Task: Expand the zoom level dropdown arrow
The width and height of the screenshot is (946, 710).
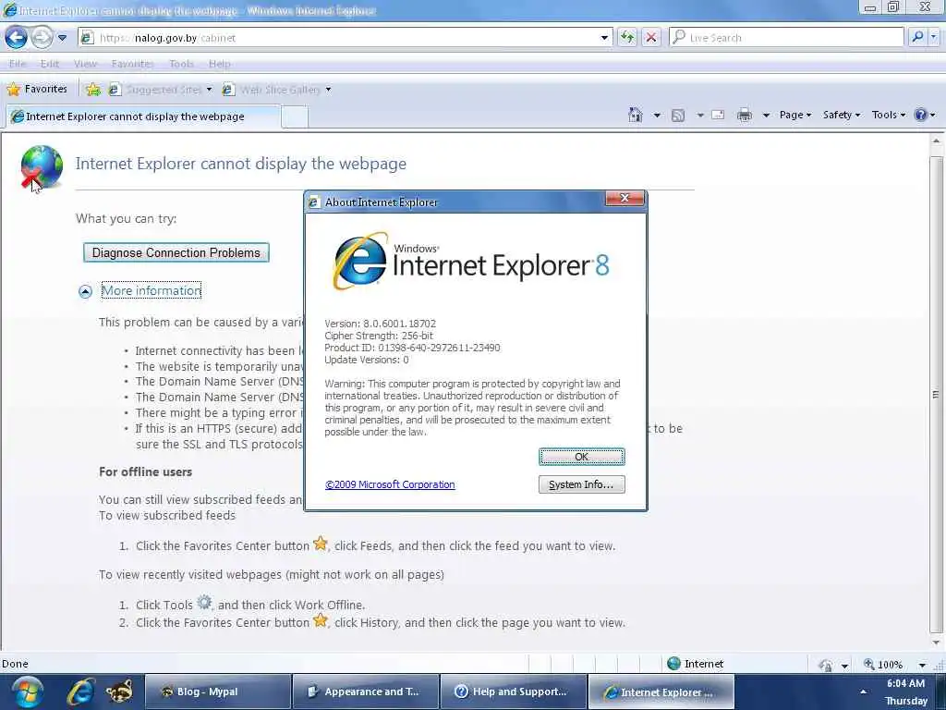Action: click(x=922, y=665)
